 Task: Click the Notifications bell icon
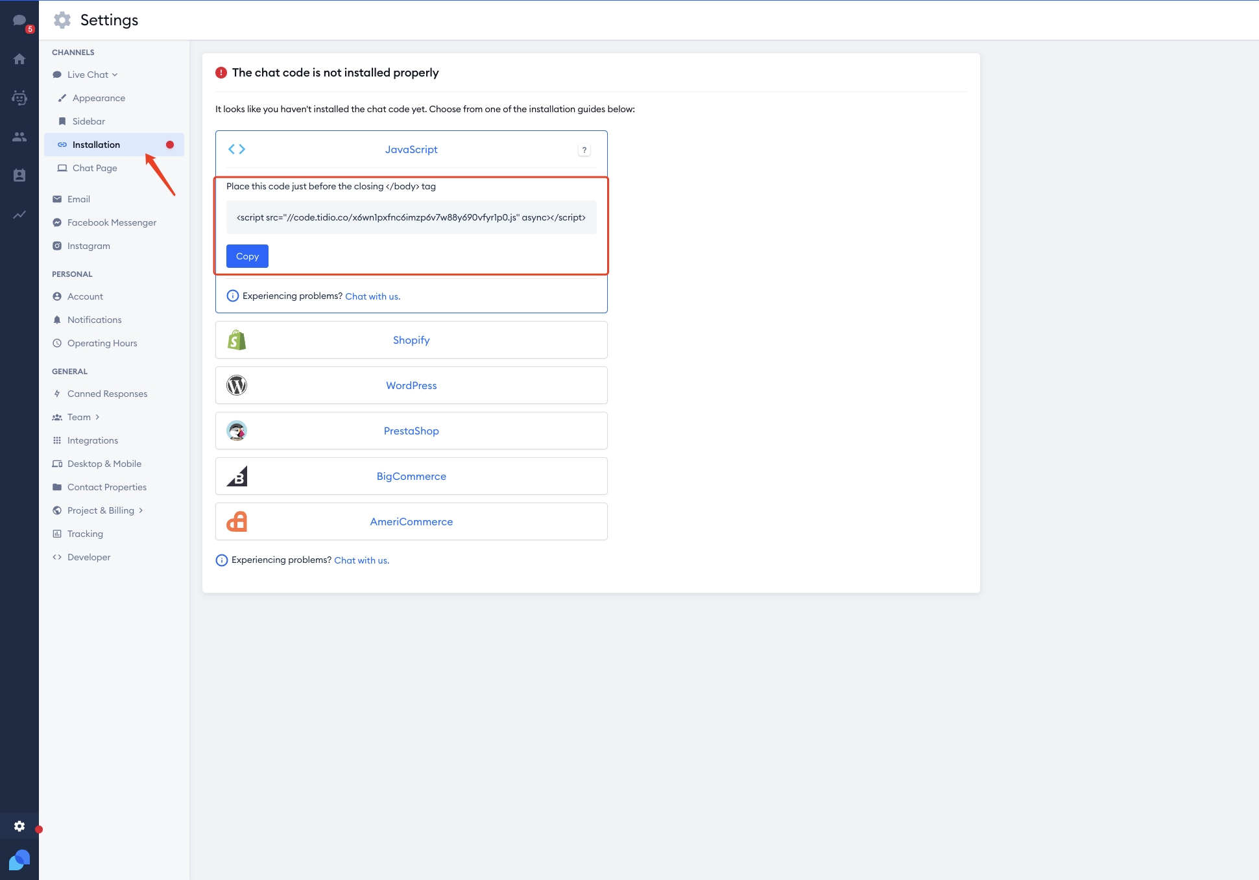[57, 320]
